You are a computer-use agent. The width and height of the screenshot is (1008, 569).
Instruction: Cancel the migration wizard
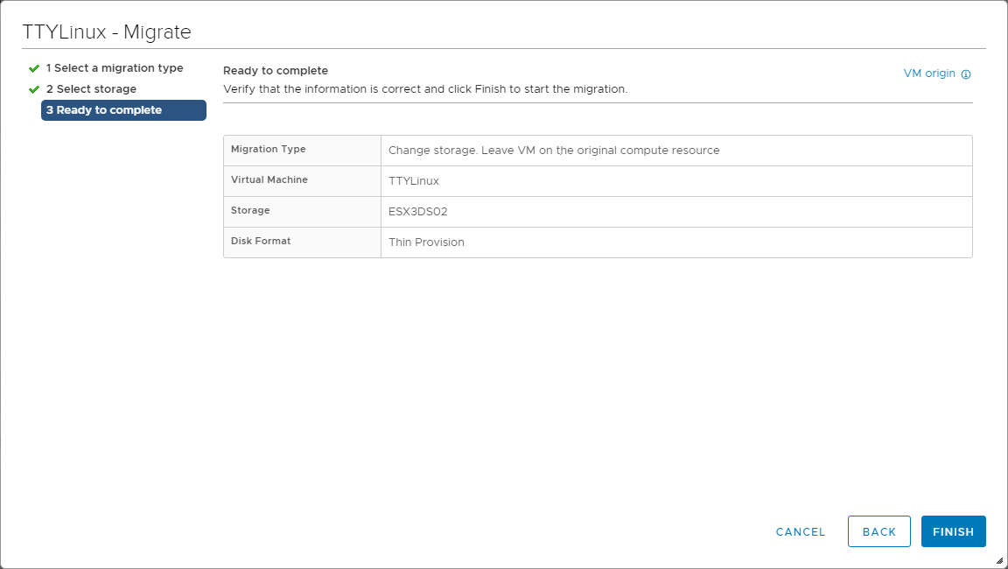(801, 531)
